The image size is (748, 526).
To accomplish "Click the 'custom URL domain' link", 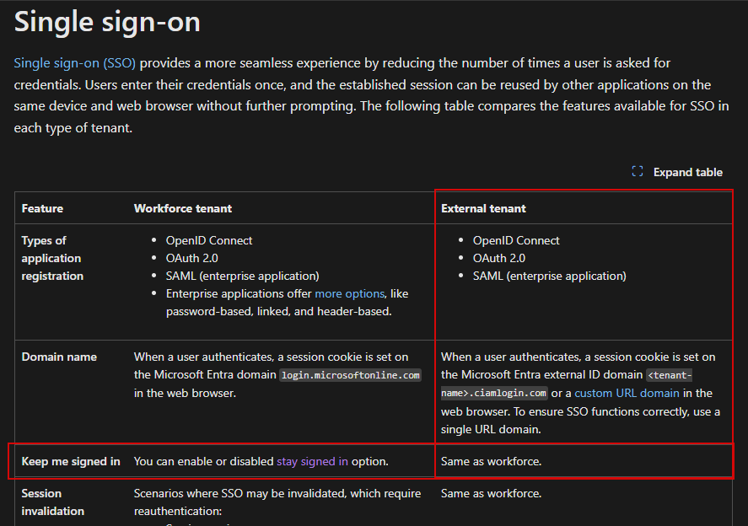I will (627, 392).
